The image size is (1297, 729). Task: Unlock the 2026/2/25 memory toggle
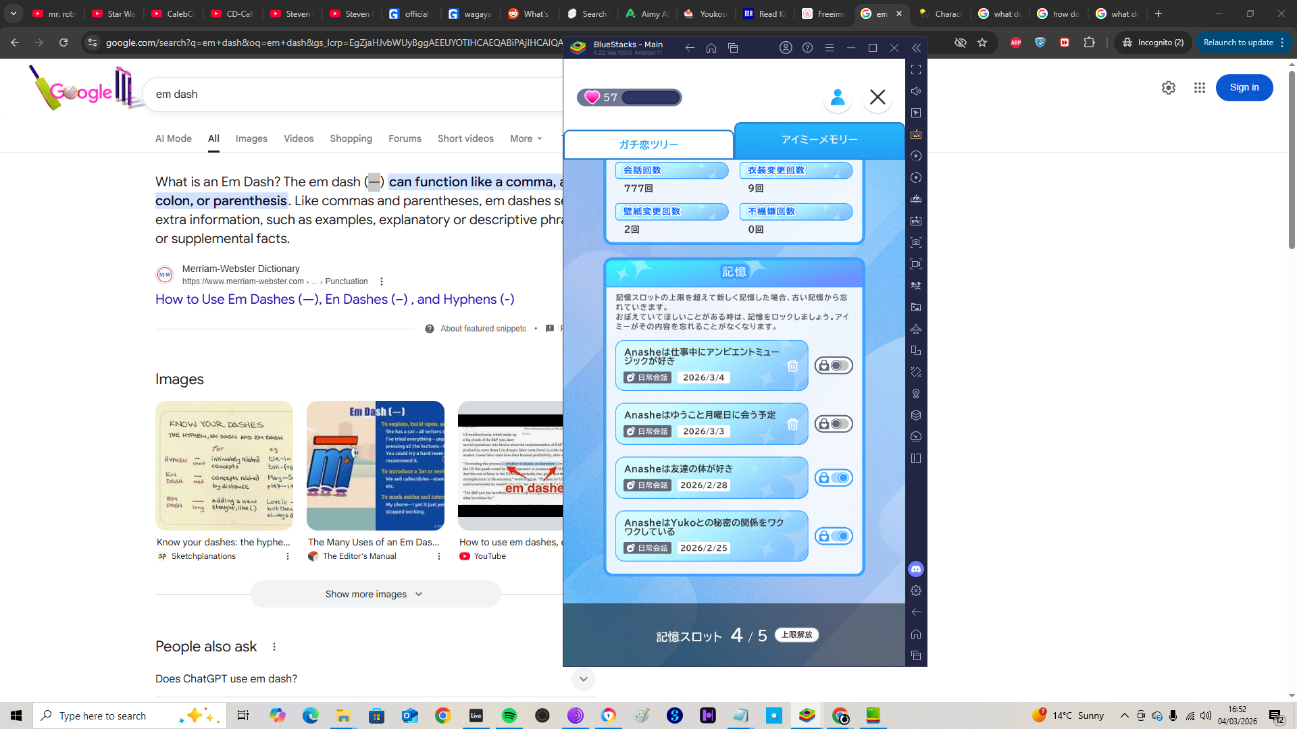(834, 536)
